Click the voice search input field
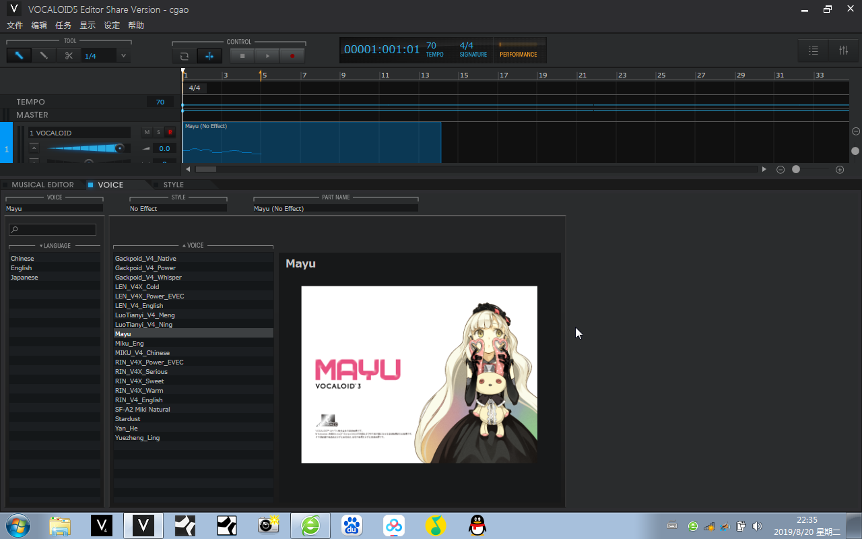The image size is (862, 539). coord(53,230)
